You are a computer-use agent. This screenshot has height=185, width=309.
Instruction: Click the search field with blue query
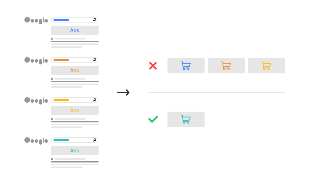75,20
